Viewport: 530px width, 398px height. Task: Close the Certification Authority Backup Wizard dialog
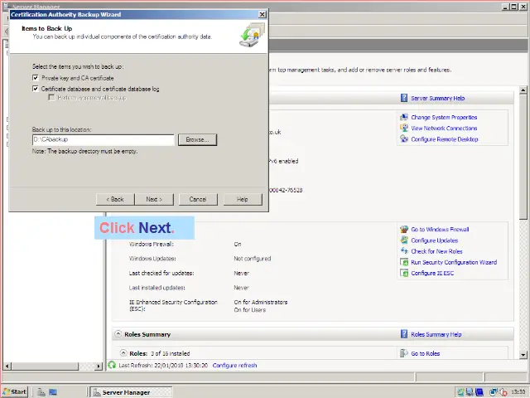pyautogui.click(x=262, y=15)
